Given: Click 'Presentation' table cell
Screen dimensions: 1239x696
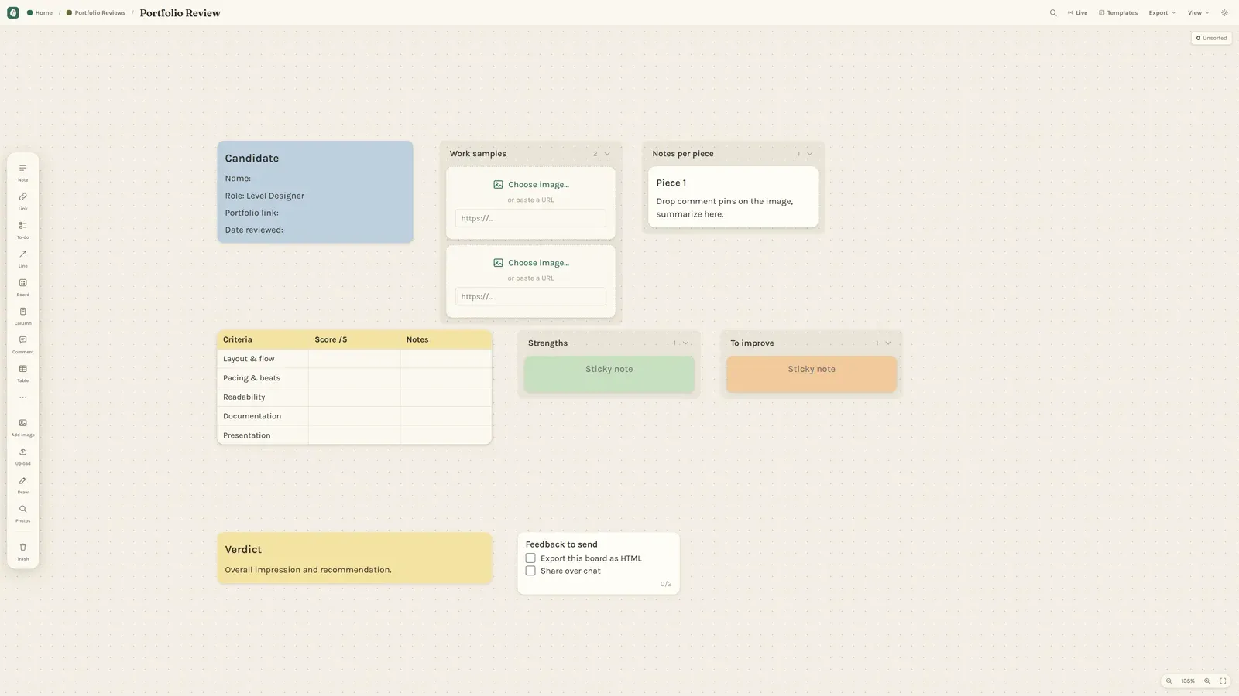Looking at the screenshot, I should point(263,435).
